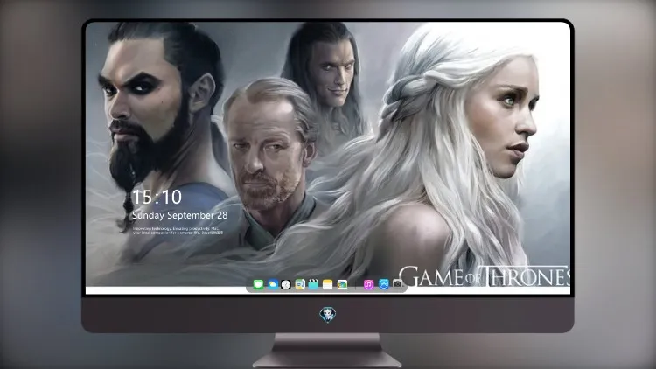Open the colorful photo gallery dock icon
Viewport: 656px width, 369px height.
coord(342,284)
